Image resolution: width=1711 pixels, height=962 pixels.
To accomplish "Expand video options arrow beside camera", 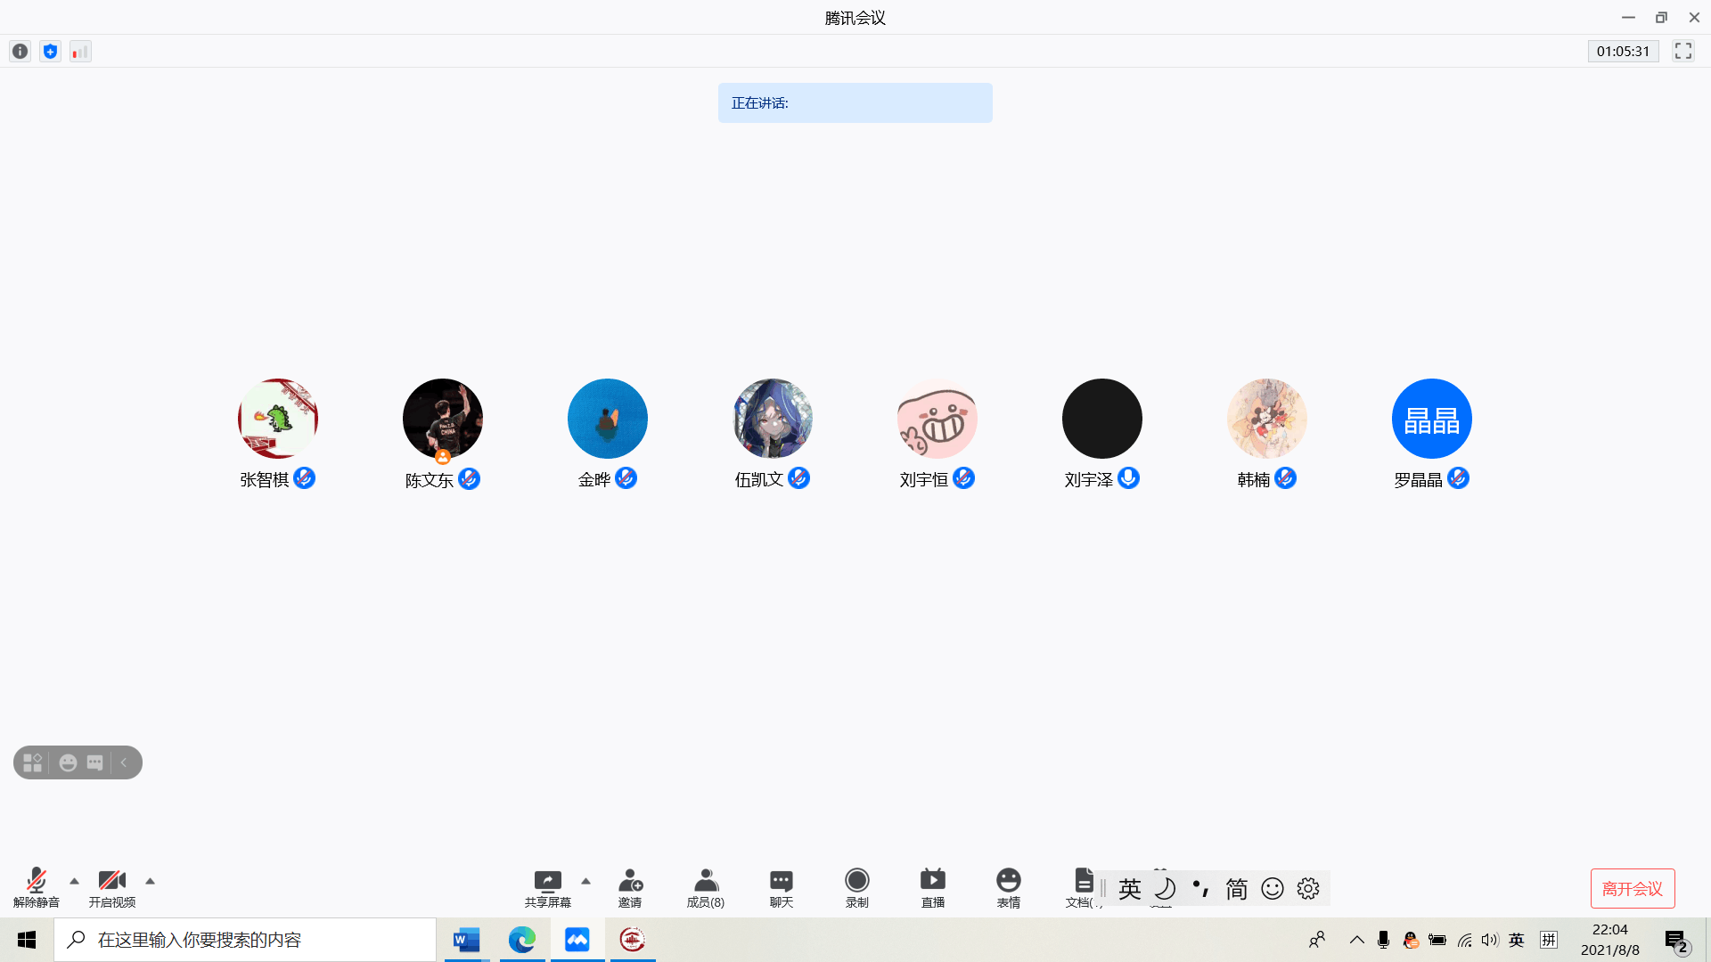I will pos(150,881).
